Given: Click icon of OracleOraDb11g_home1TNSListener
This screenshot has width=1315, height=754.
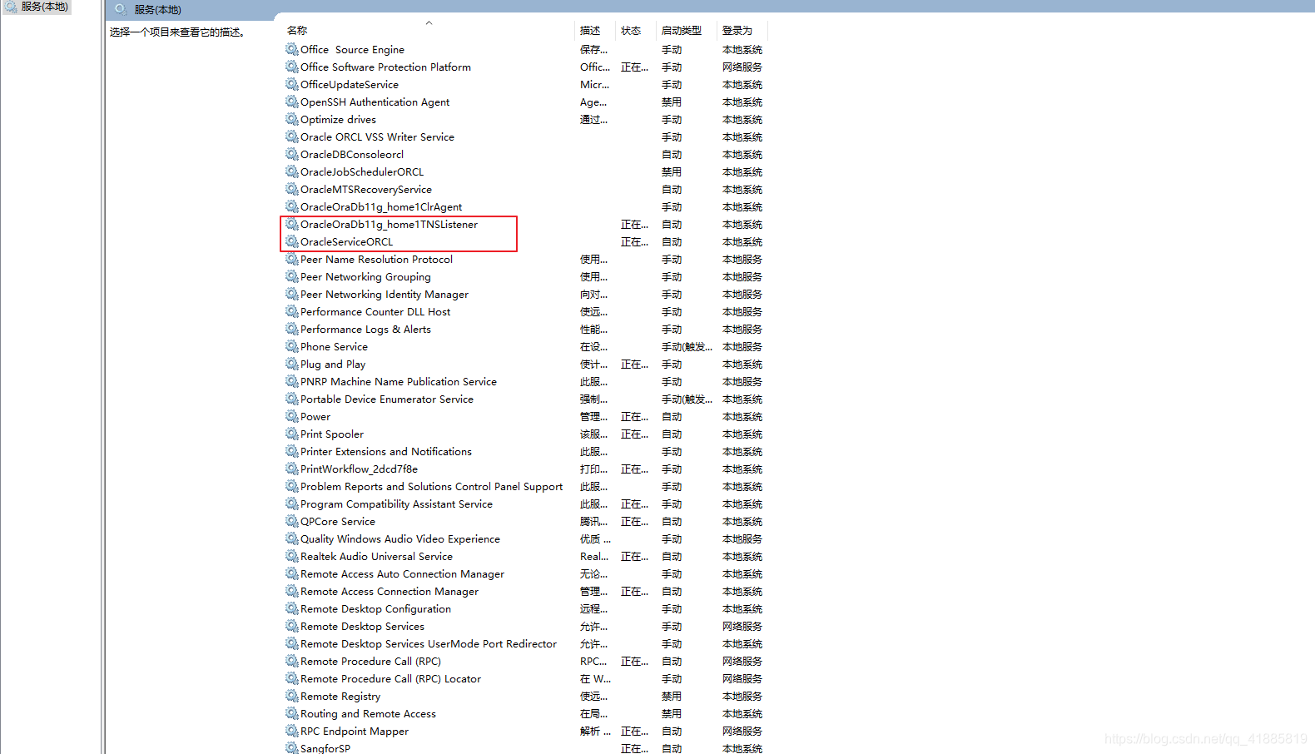Looking at the screenshot, I should click(292, 224).
